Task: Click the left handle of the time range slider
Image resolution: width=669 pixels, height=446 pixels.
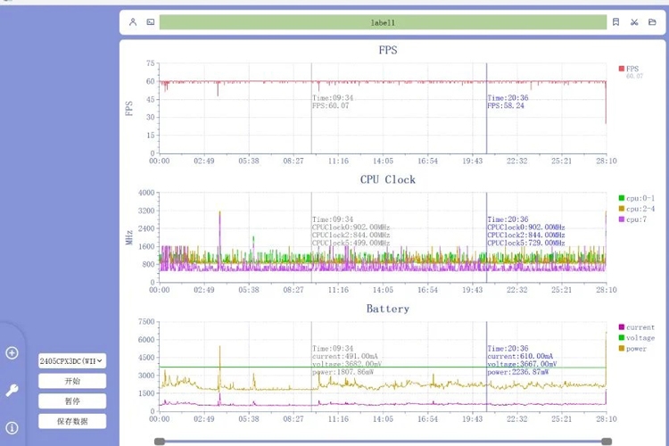Action: click(x=160, y=442)
